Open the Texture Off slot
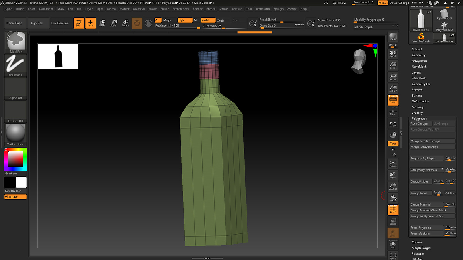463x260 pixels. coord(15,112)
